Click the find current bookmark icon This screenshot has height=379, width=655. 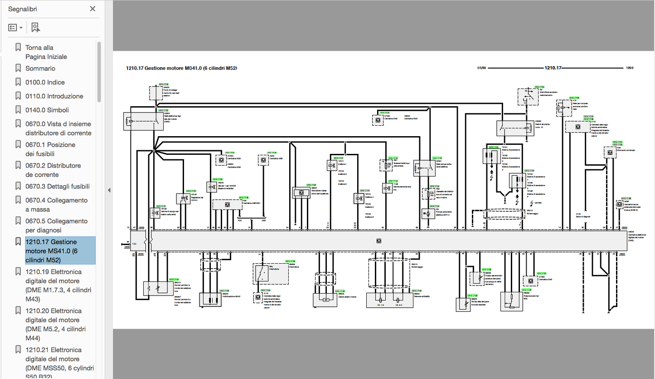pos(35,28)
